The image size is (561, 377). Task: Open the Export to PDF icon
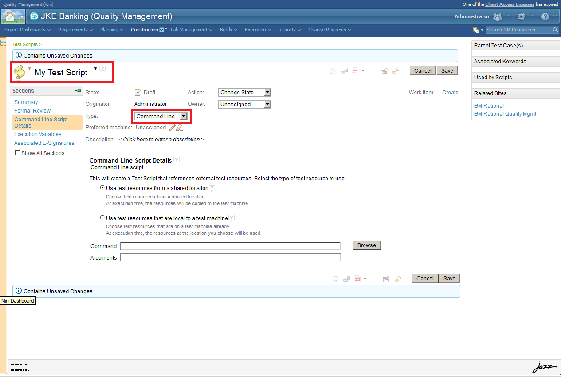(356, 71)
